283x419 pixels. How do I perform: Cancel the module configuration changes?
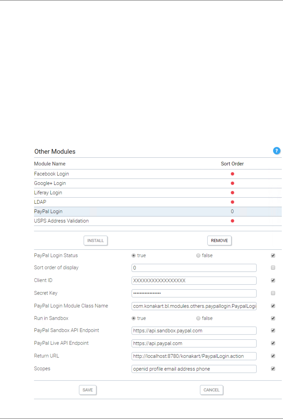(212, 390)
